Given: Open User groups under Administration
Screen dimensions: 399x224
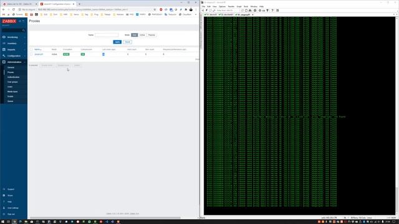Looking at the screenshot, I should (x=12, y=82).
